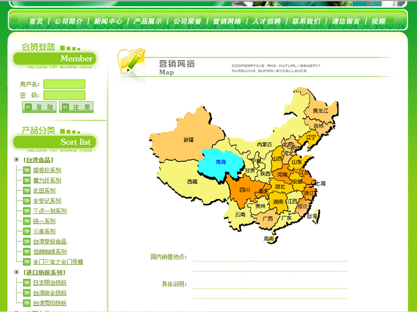Open 公司简介 in the top navigation

pos(68,21)
